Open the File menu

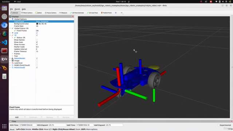click(11, 9)
